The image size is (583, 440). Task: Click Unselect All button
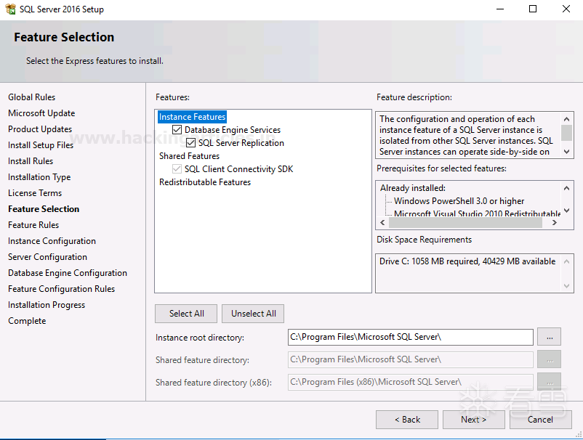tap(253, 314)
